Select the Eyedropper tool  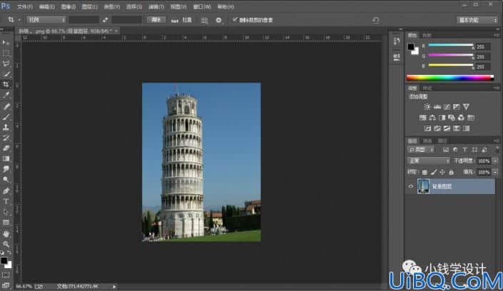(x=6, y=96)
